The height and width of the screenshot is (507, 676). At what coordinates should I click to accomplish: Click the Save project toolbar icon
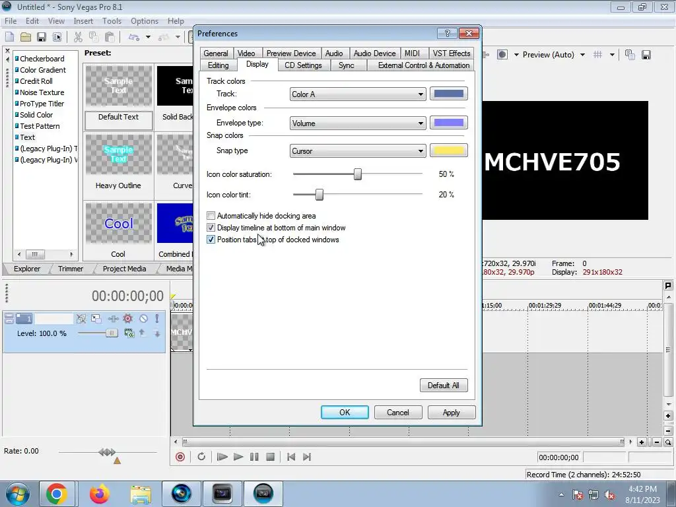tap(42, 37)
